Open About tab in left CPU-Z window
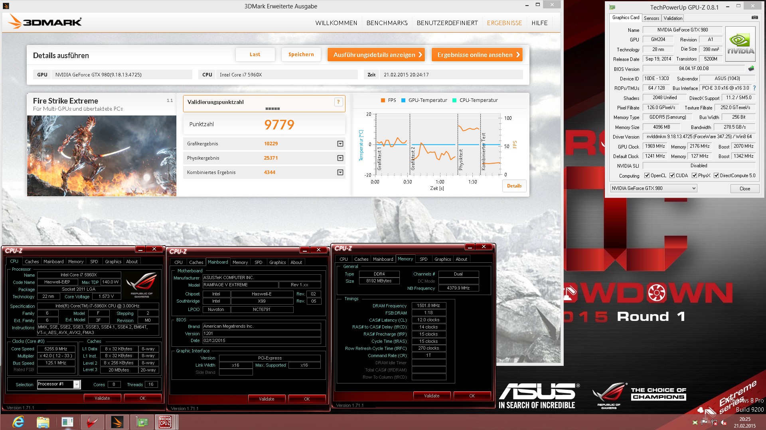This screenshot has height=430, width=766. click(132, 262)
